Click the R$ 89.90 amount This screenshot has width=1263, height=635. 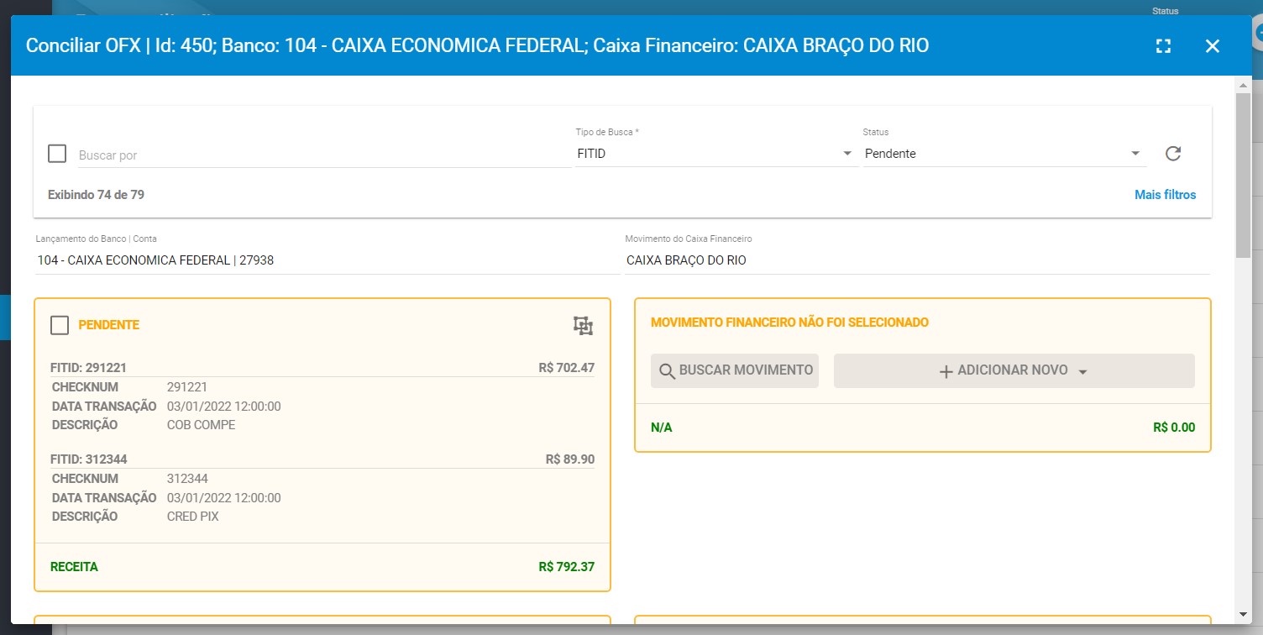tap(570, 459)
